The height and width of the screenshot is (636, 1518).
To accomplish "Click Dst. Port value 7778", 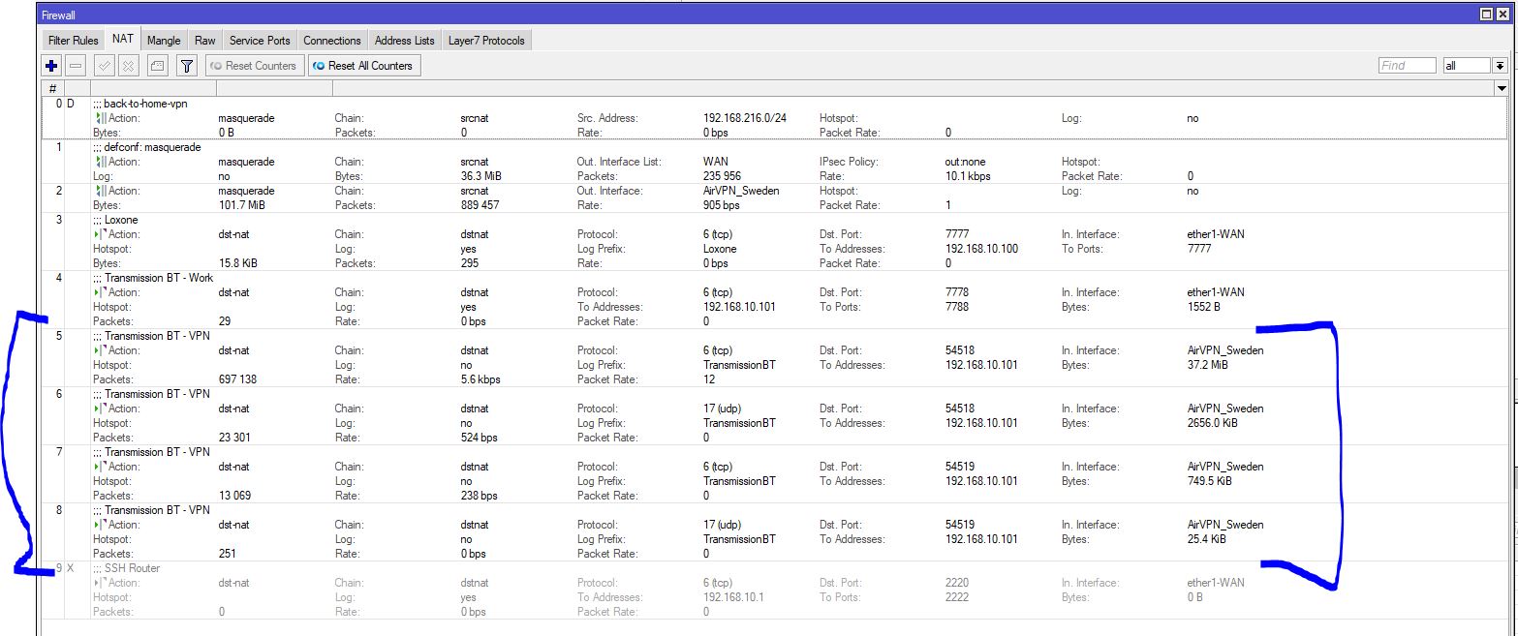I will click(x=957, y=292).
